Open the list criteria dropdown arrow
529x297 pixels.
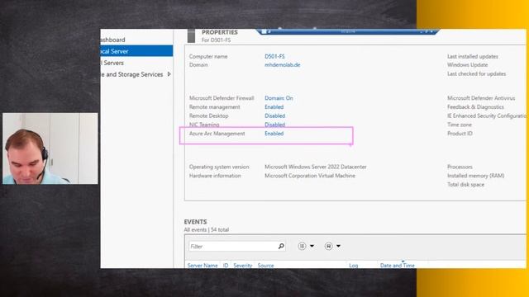coord(312,246)
